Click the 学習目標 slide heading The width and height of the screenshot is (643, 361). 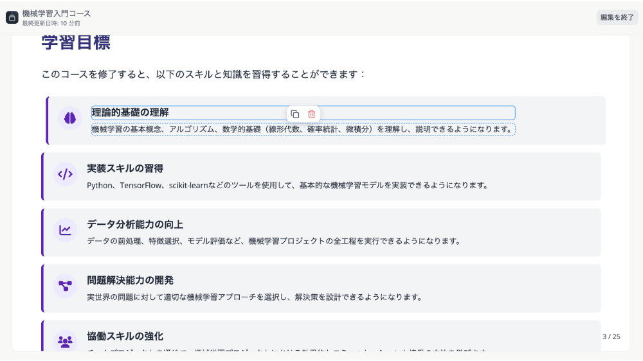[x=76, y=42]
